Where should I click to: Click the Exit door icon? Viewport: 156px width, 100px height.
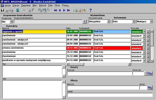[x=18, y=10]
